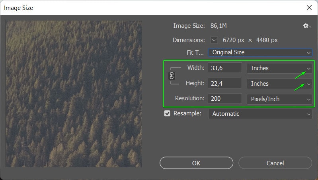Open the gear settings menu

point(306,26)
